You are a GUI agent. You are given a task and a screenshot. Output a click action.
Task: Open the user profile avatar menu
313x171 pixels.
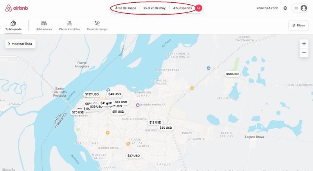point(304,8)
